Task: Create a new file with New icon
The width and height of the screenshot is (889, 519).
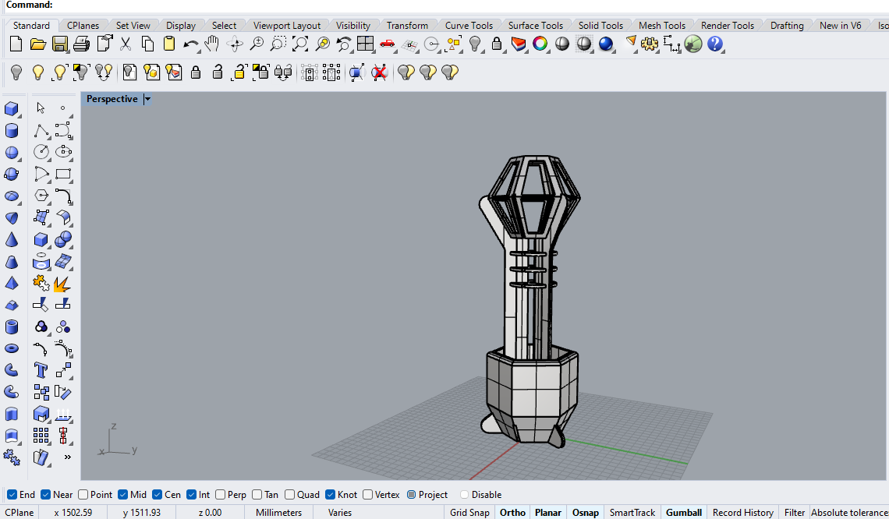Action: click(x=16, y=44)
